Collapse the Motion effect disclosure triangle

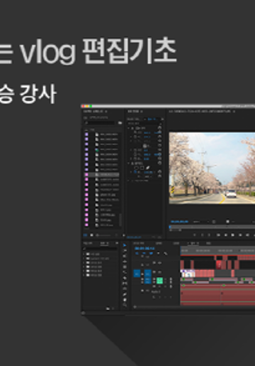pos(128,128)
